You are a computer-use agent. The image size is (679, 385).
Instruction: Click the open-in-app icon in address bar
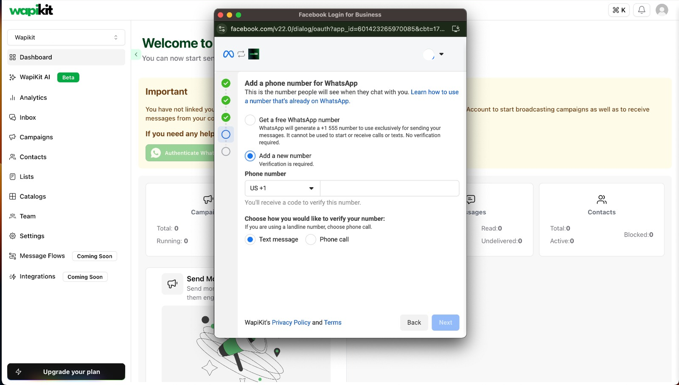(x=456, y=29)
